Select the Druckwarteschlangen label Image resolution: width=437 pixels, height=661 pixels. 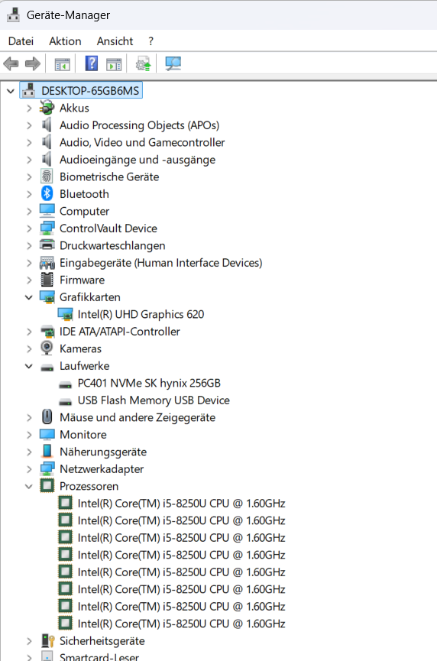coord(112,245)
